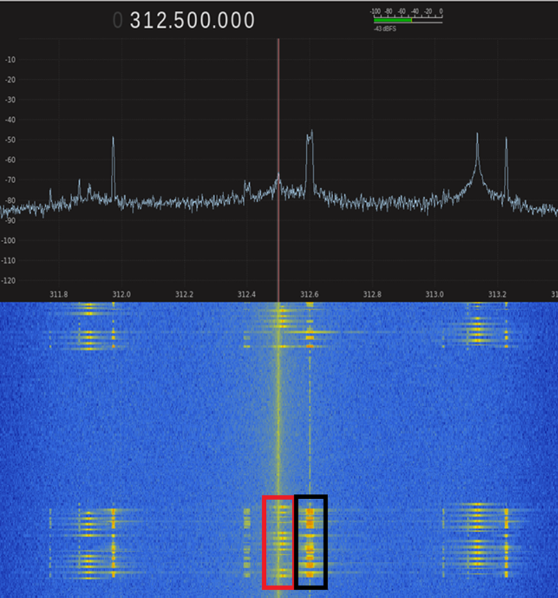This screenshot has width=558, height=598.
Task: Click the -43 dBFS level label
Action: [x=384, y=29]
